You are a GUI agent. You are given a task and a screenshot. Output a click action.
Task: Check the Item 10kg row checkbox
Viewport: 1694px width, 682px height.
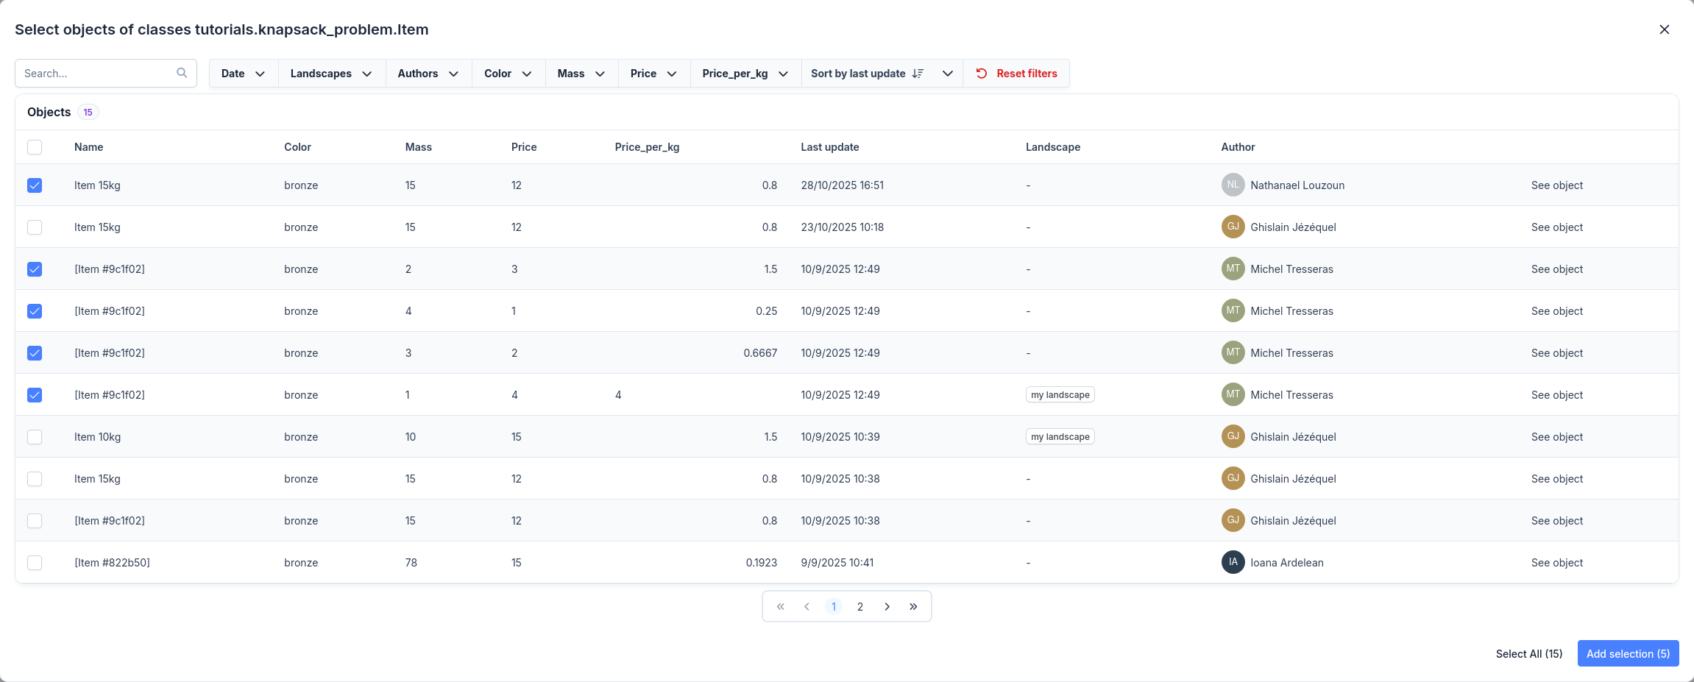pyautogui.click(x=35, y=437)
